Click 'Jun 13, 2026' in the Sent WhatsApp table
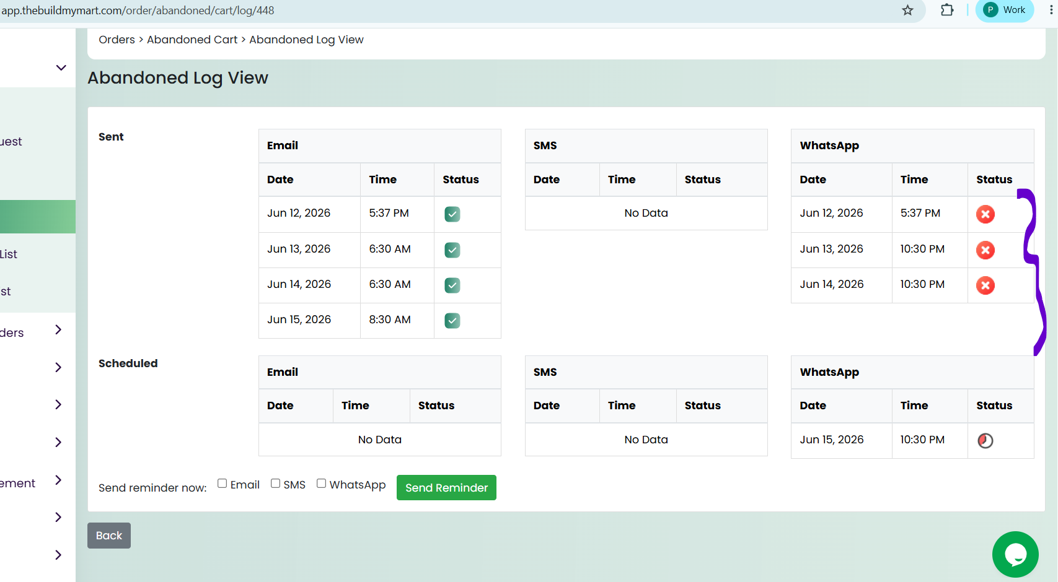 tap(831, 249)
